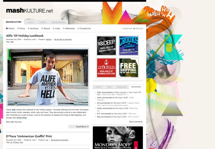Open the Alife lookbook photo
The image size is (215, 149).
(x=48, y=77)
